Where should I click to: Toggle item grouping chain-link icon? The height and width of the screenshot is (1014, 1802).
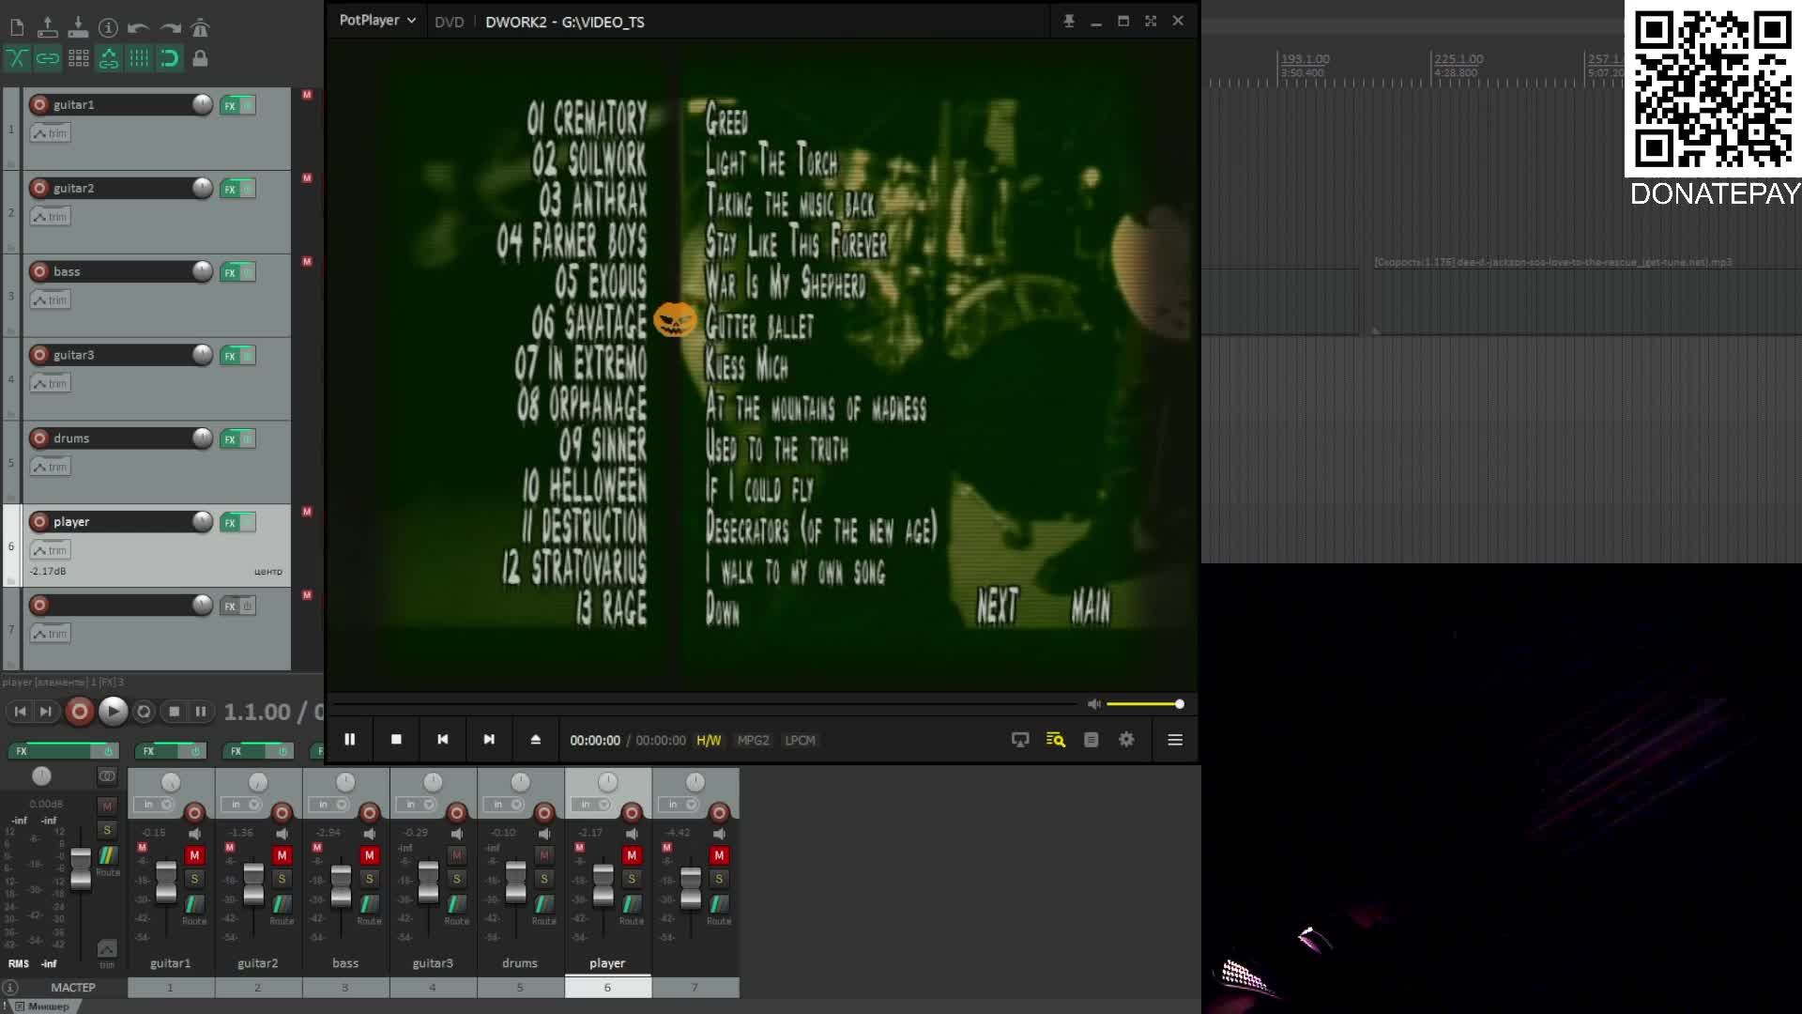pos(48,58)
